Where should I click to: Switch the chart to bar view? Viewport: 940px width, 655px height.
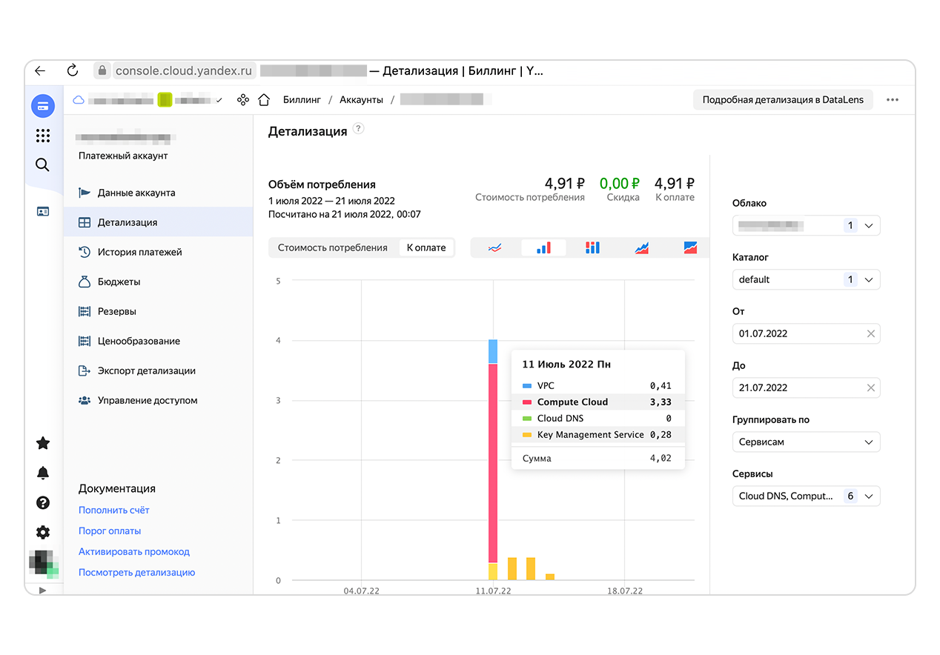coord(543,247)
